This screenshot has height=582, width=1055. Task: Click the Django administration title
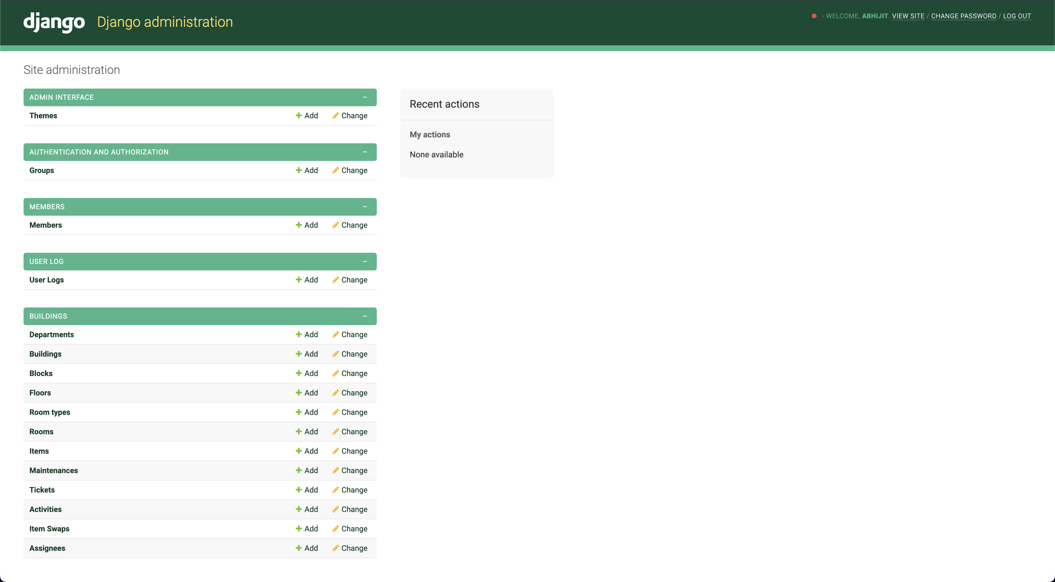(x=165, y=22)
